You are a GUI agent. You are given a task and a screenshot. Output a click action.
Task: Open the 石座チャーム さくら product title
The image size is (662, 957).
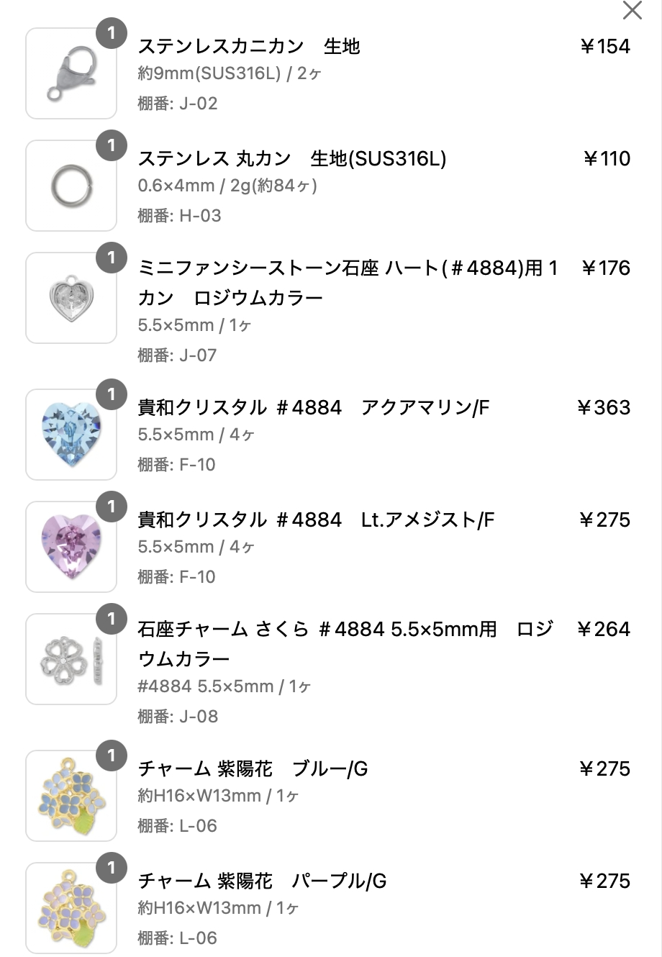[345, 644]
